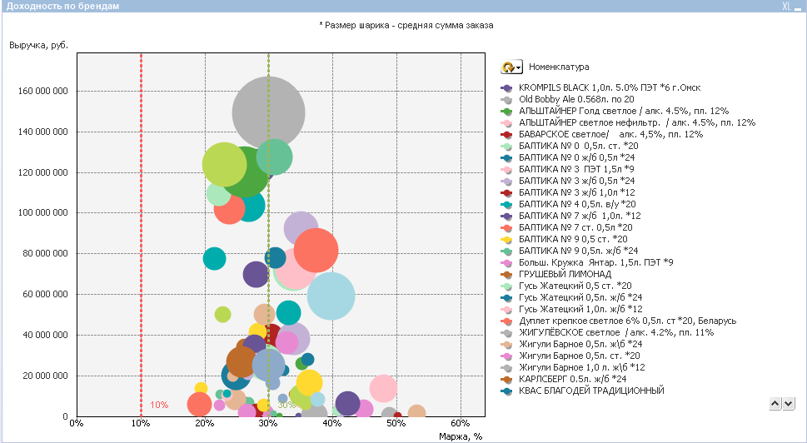Click the 160 000 000 y-axis label
This screenshot has height=443, width=807.
click(42, 91)
